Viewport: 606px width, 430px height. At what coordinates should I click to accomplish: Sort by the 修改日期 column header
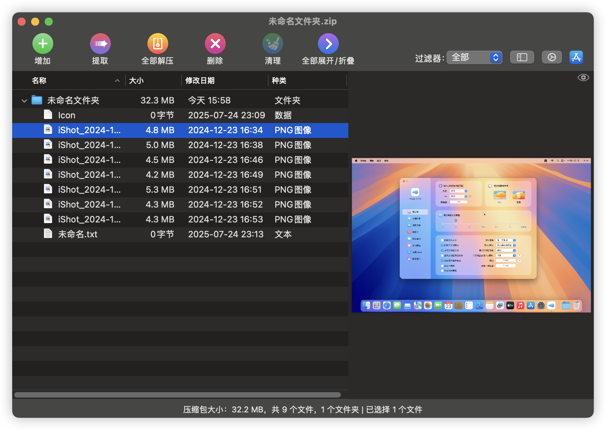(x=200, y=80)
